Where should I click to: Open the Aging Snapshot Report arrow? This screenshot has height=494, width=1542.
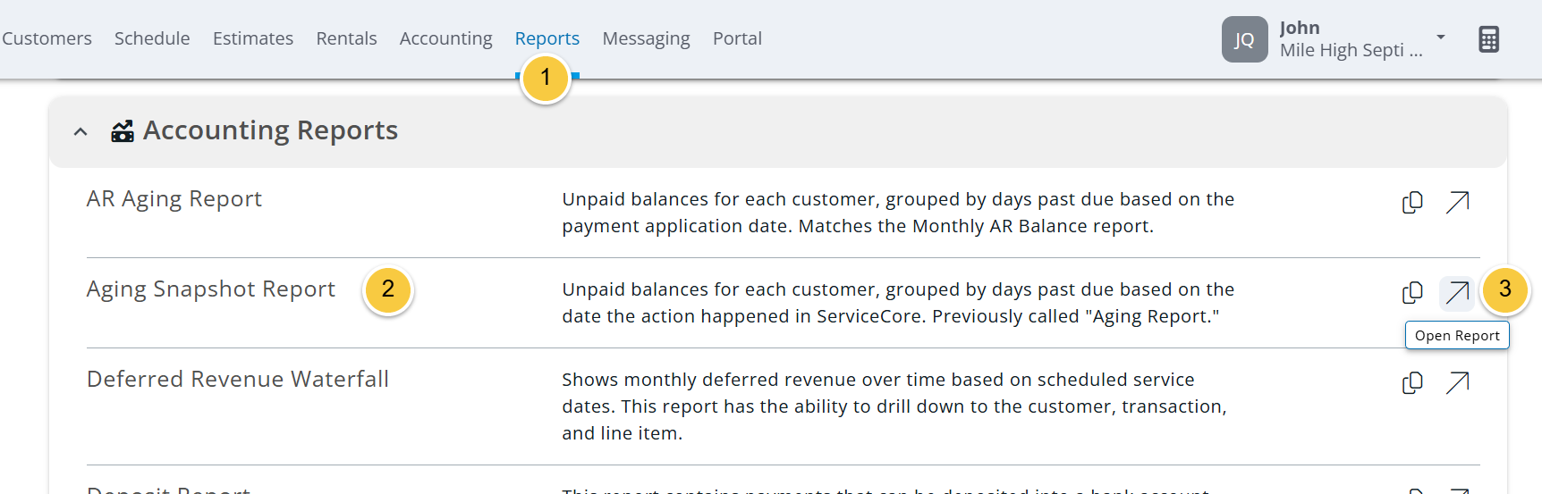coord(1457,293)
